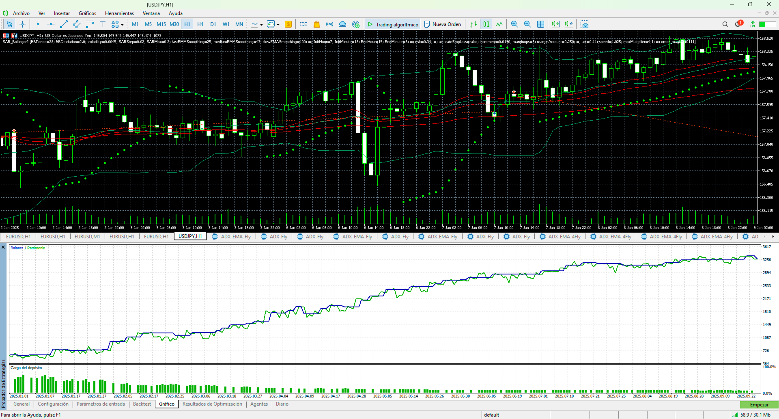Image resolution: width=779 pixels, height=419 pixels.
Task: Pick the vertical line drawing tool
Action: pos(38,24)
